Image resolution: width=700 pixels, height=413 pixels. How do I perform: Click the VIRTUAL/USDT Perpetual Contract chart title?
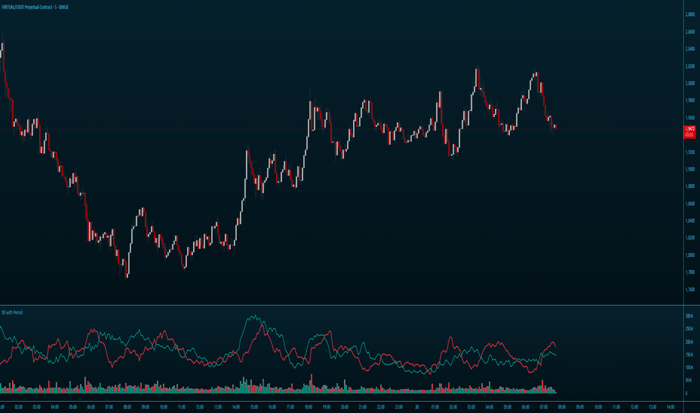point(35,8)
